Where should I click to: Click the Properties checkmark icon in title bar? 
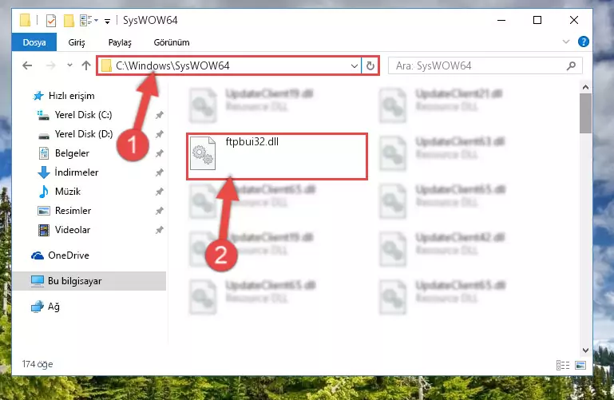(x=51, y=20)
